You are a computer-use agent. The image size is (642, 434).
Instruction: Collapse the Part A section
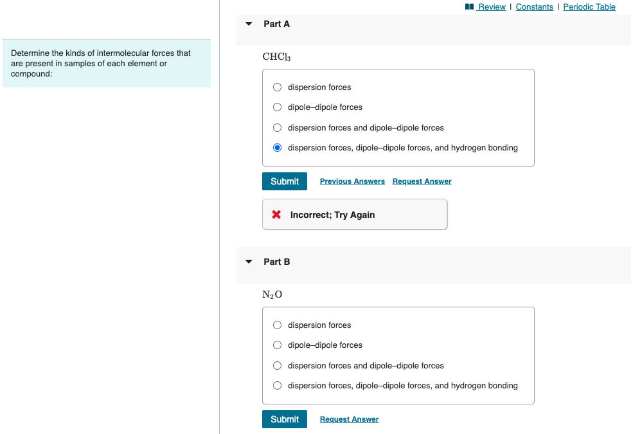(x=249, y=24)
